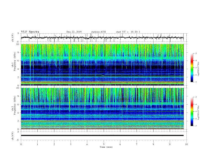Click time axis tick label "1"
Image resolution: width=210 pixels, height=162 pixels.
(x=37, y=144)
